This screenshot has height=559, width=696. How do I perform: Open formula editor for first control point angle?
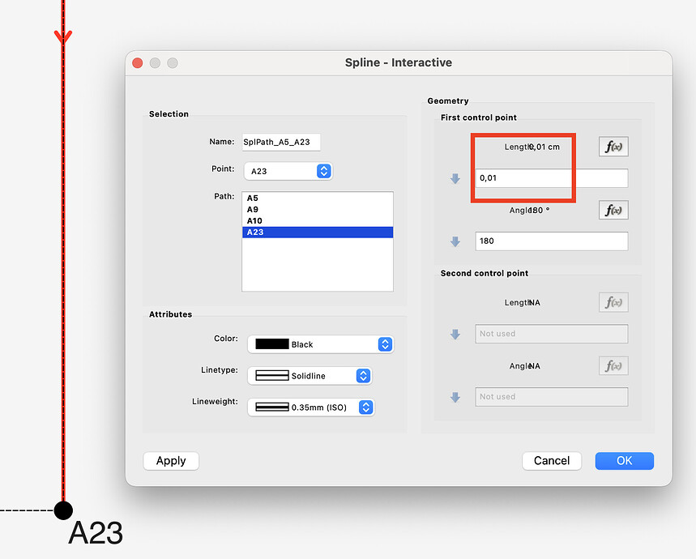pyautogui.click(x=613, y=210)
